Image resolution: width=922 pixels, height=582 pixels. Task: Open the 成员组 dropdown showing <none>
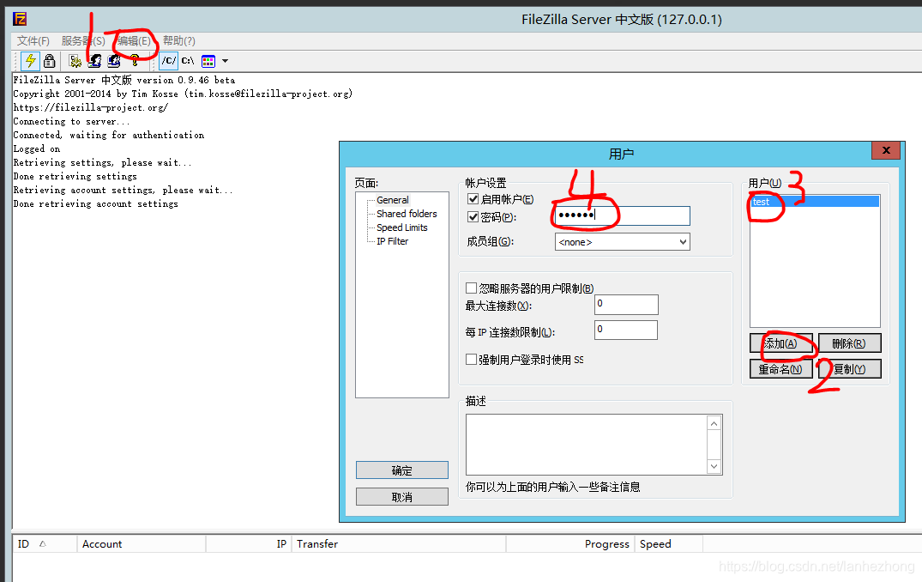click(622, 242)
